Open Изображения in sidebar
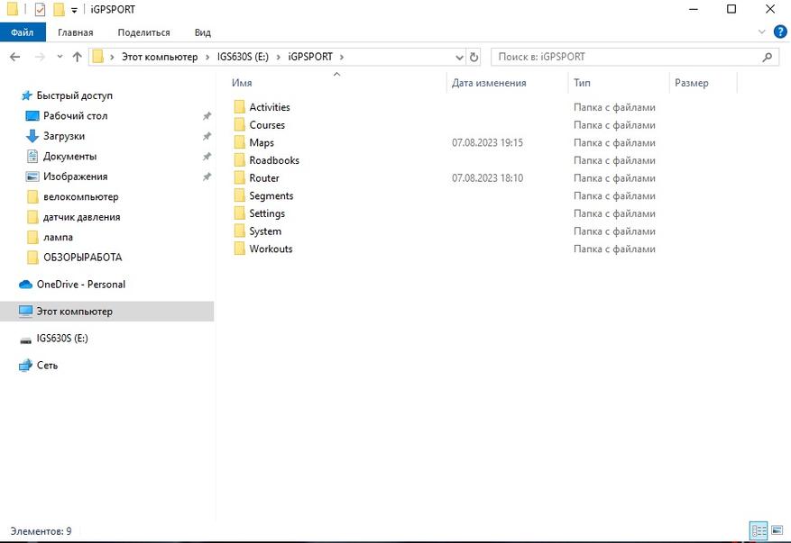 75,176
